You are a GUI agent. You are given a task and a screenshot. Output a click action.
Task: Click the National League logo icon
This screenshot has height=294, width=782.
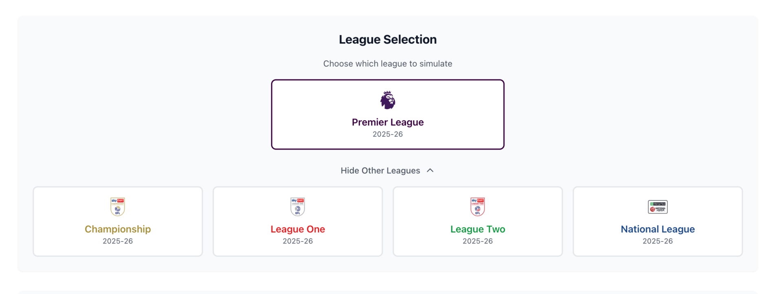[x=658, y=207]
